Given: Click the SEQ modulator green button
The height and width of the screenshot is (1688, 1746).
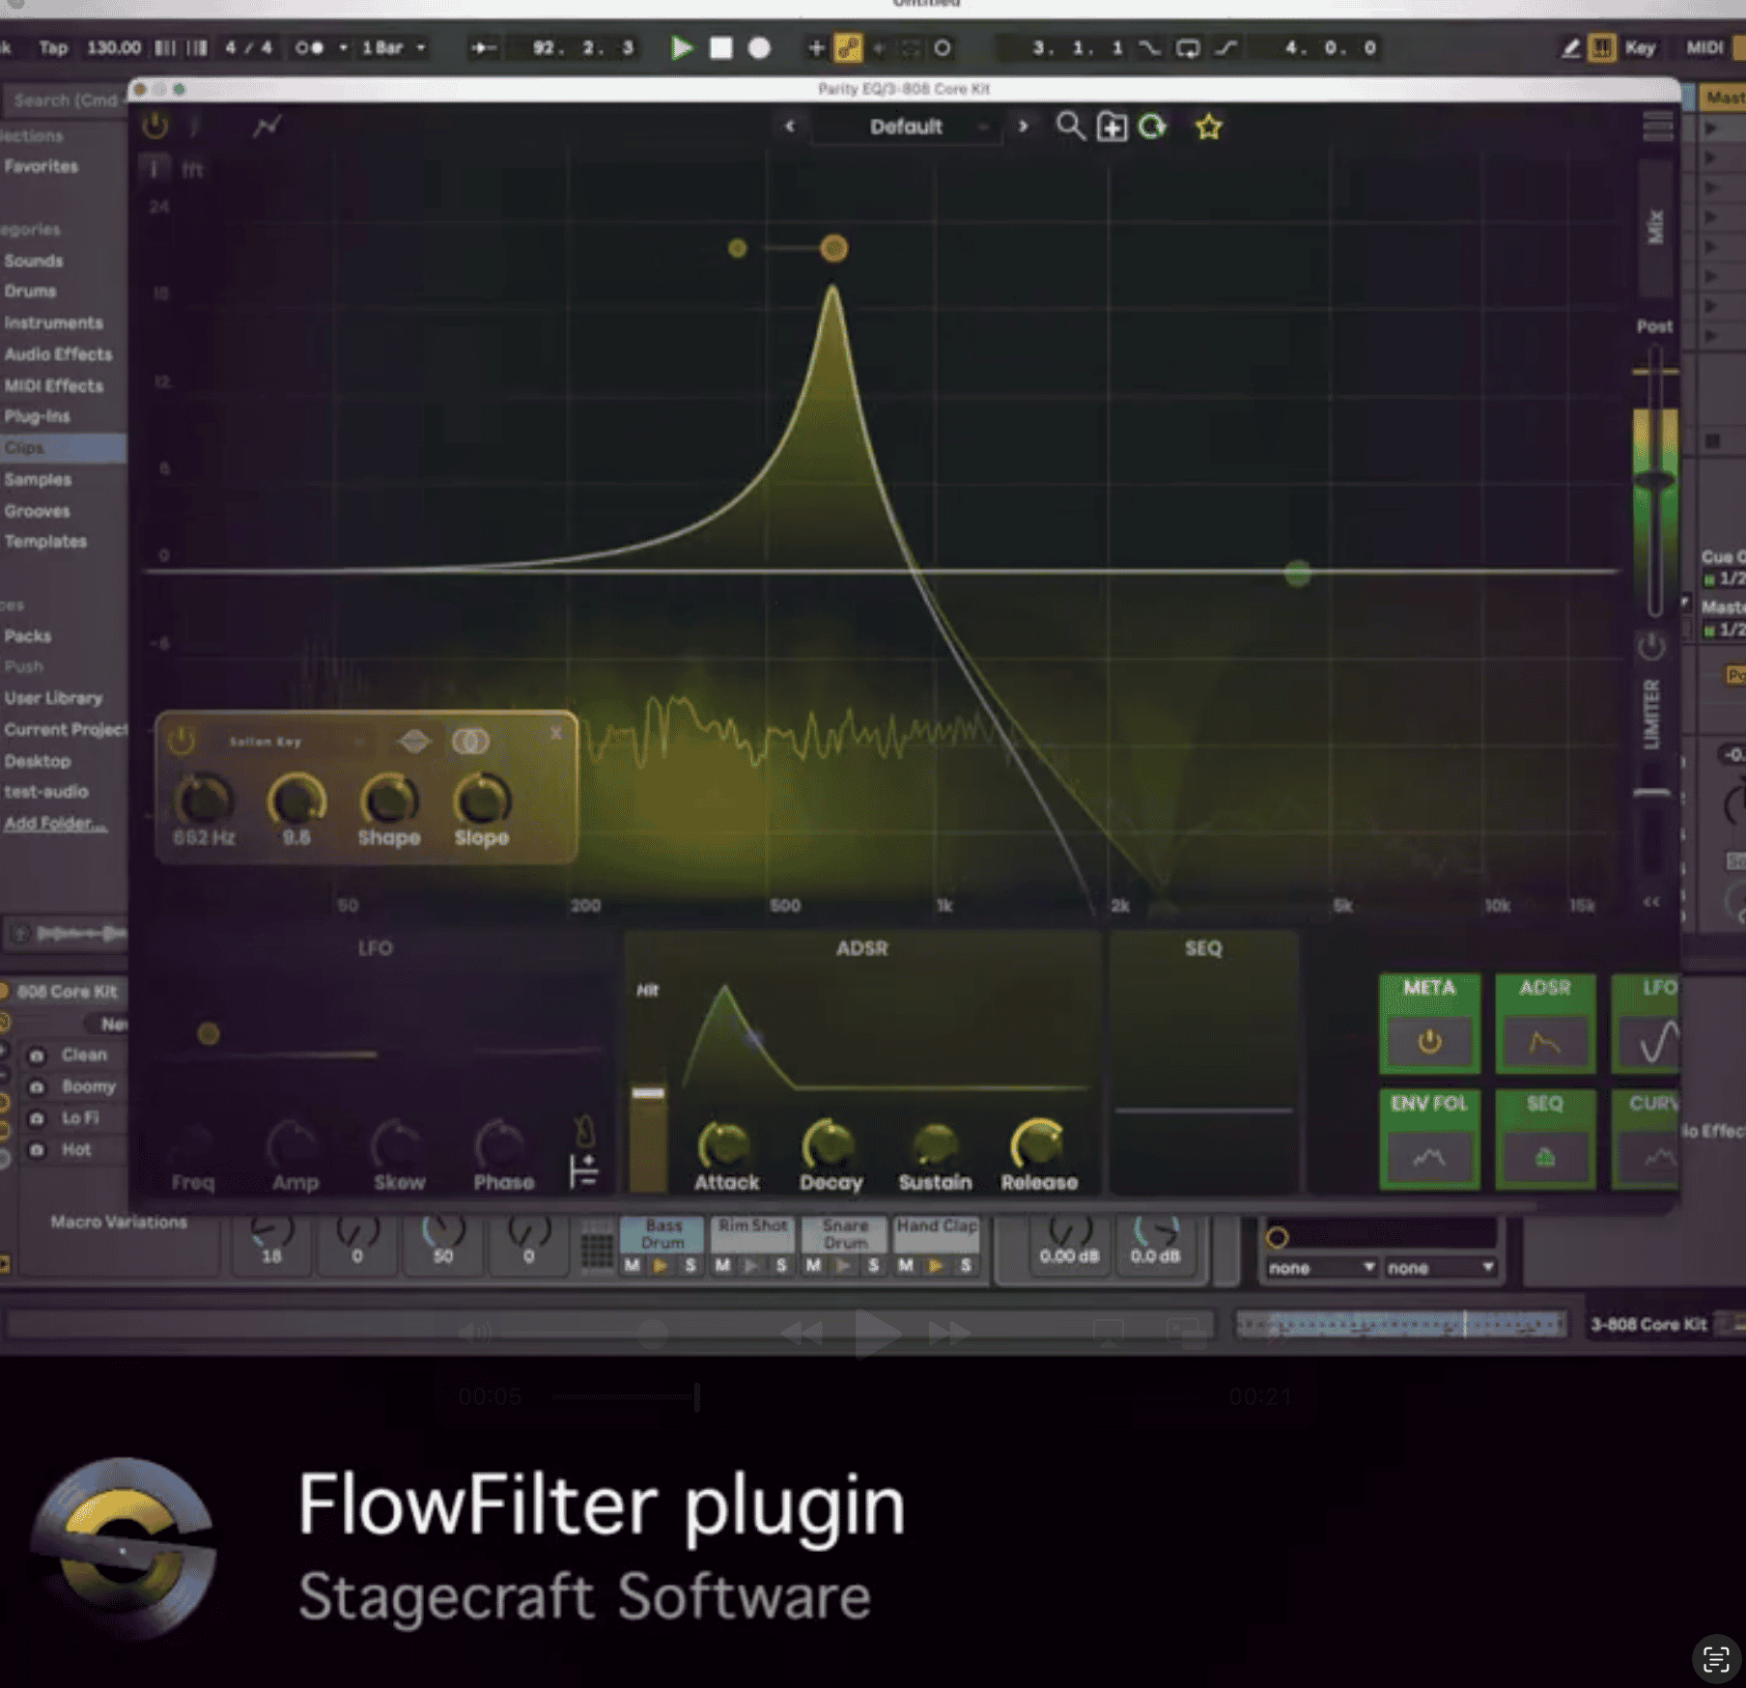Looking at the screenshot, I should 1545,1139.
